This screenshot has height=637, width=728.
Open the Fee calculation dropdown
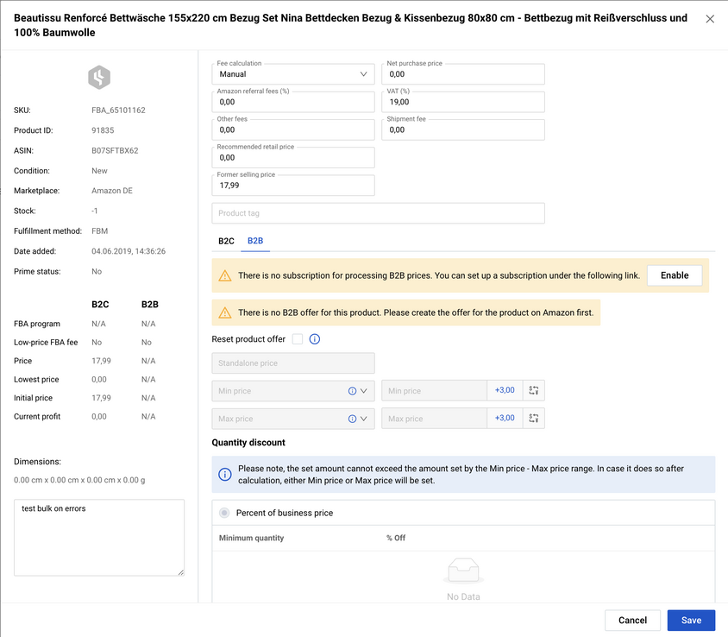(x=293, y=74)
